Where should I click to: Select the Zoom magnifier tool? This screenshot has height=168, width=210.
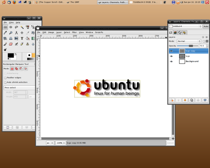(x=11, y=33)
